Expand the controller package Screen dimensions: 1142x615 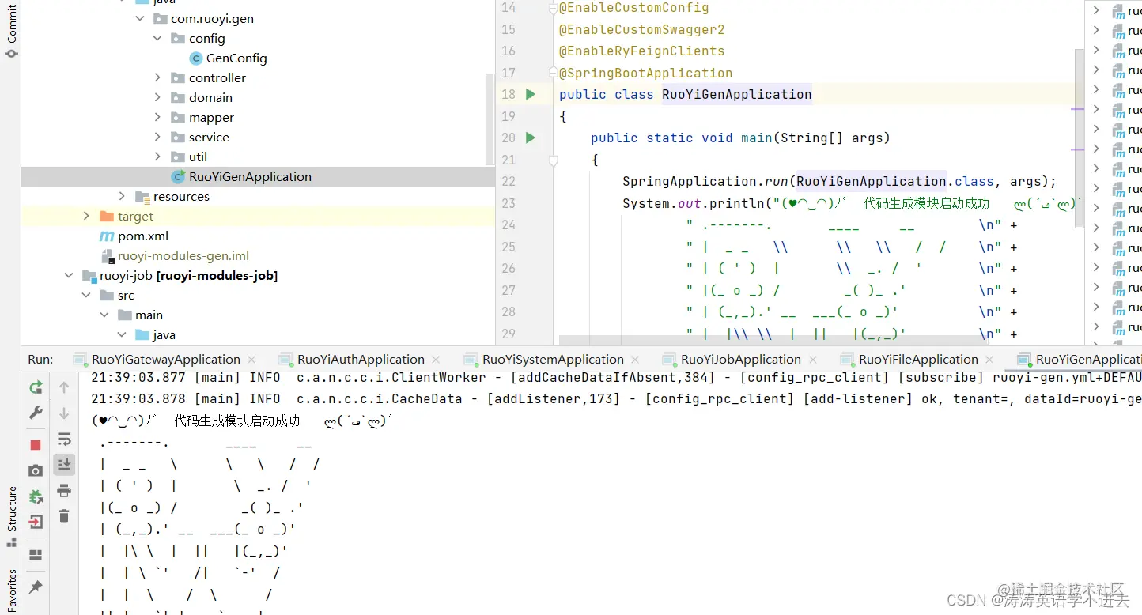click(157, 77)
